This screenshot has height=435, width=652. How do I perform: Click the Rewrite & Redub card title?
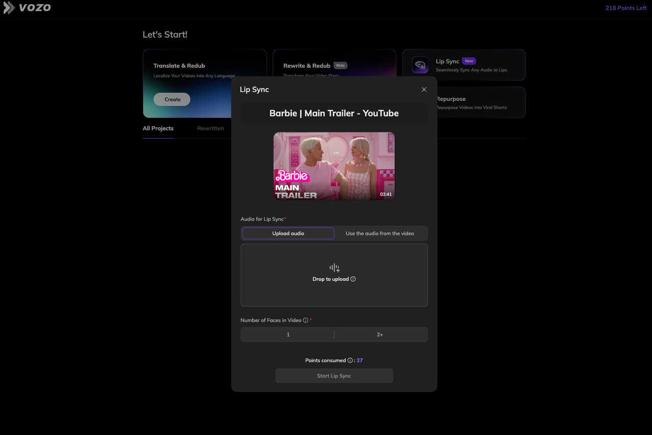click(x=307, y=66)
